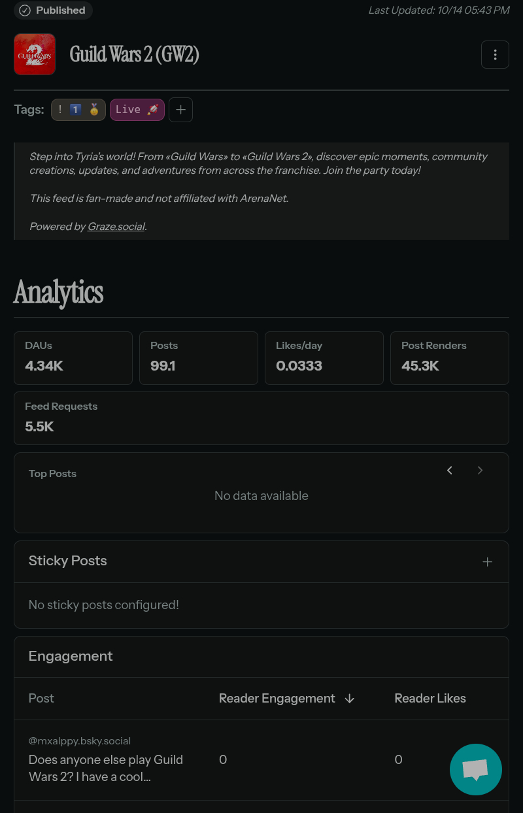Viewport: 523px width, 813px height.
Task: Select the Feed Requests card
Action: pyautogui.click(x=261, y=418)
